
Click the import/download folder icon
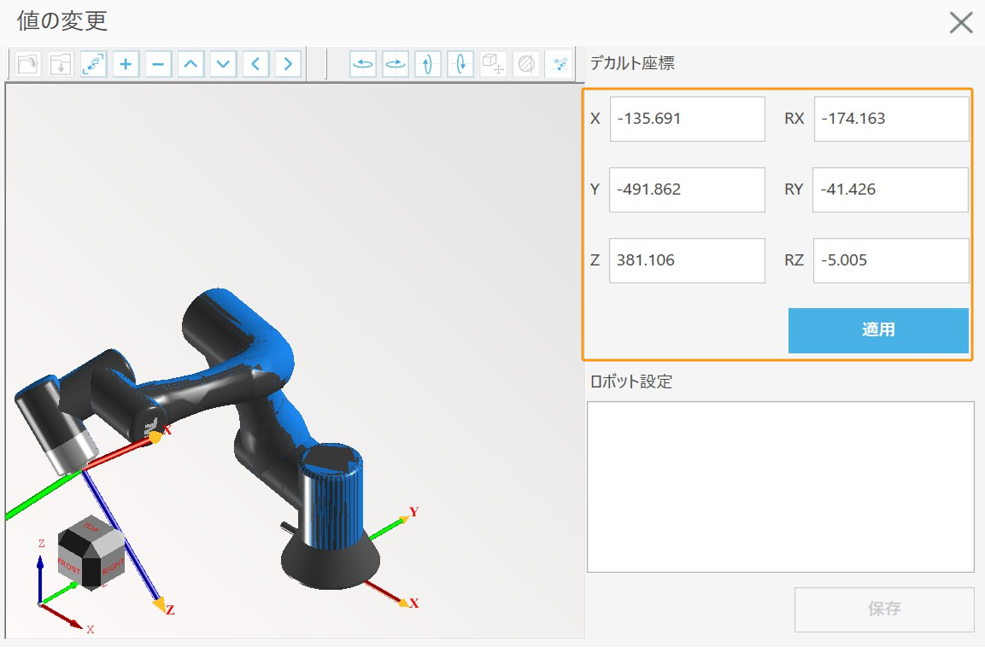click(x=61, y=64)
